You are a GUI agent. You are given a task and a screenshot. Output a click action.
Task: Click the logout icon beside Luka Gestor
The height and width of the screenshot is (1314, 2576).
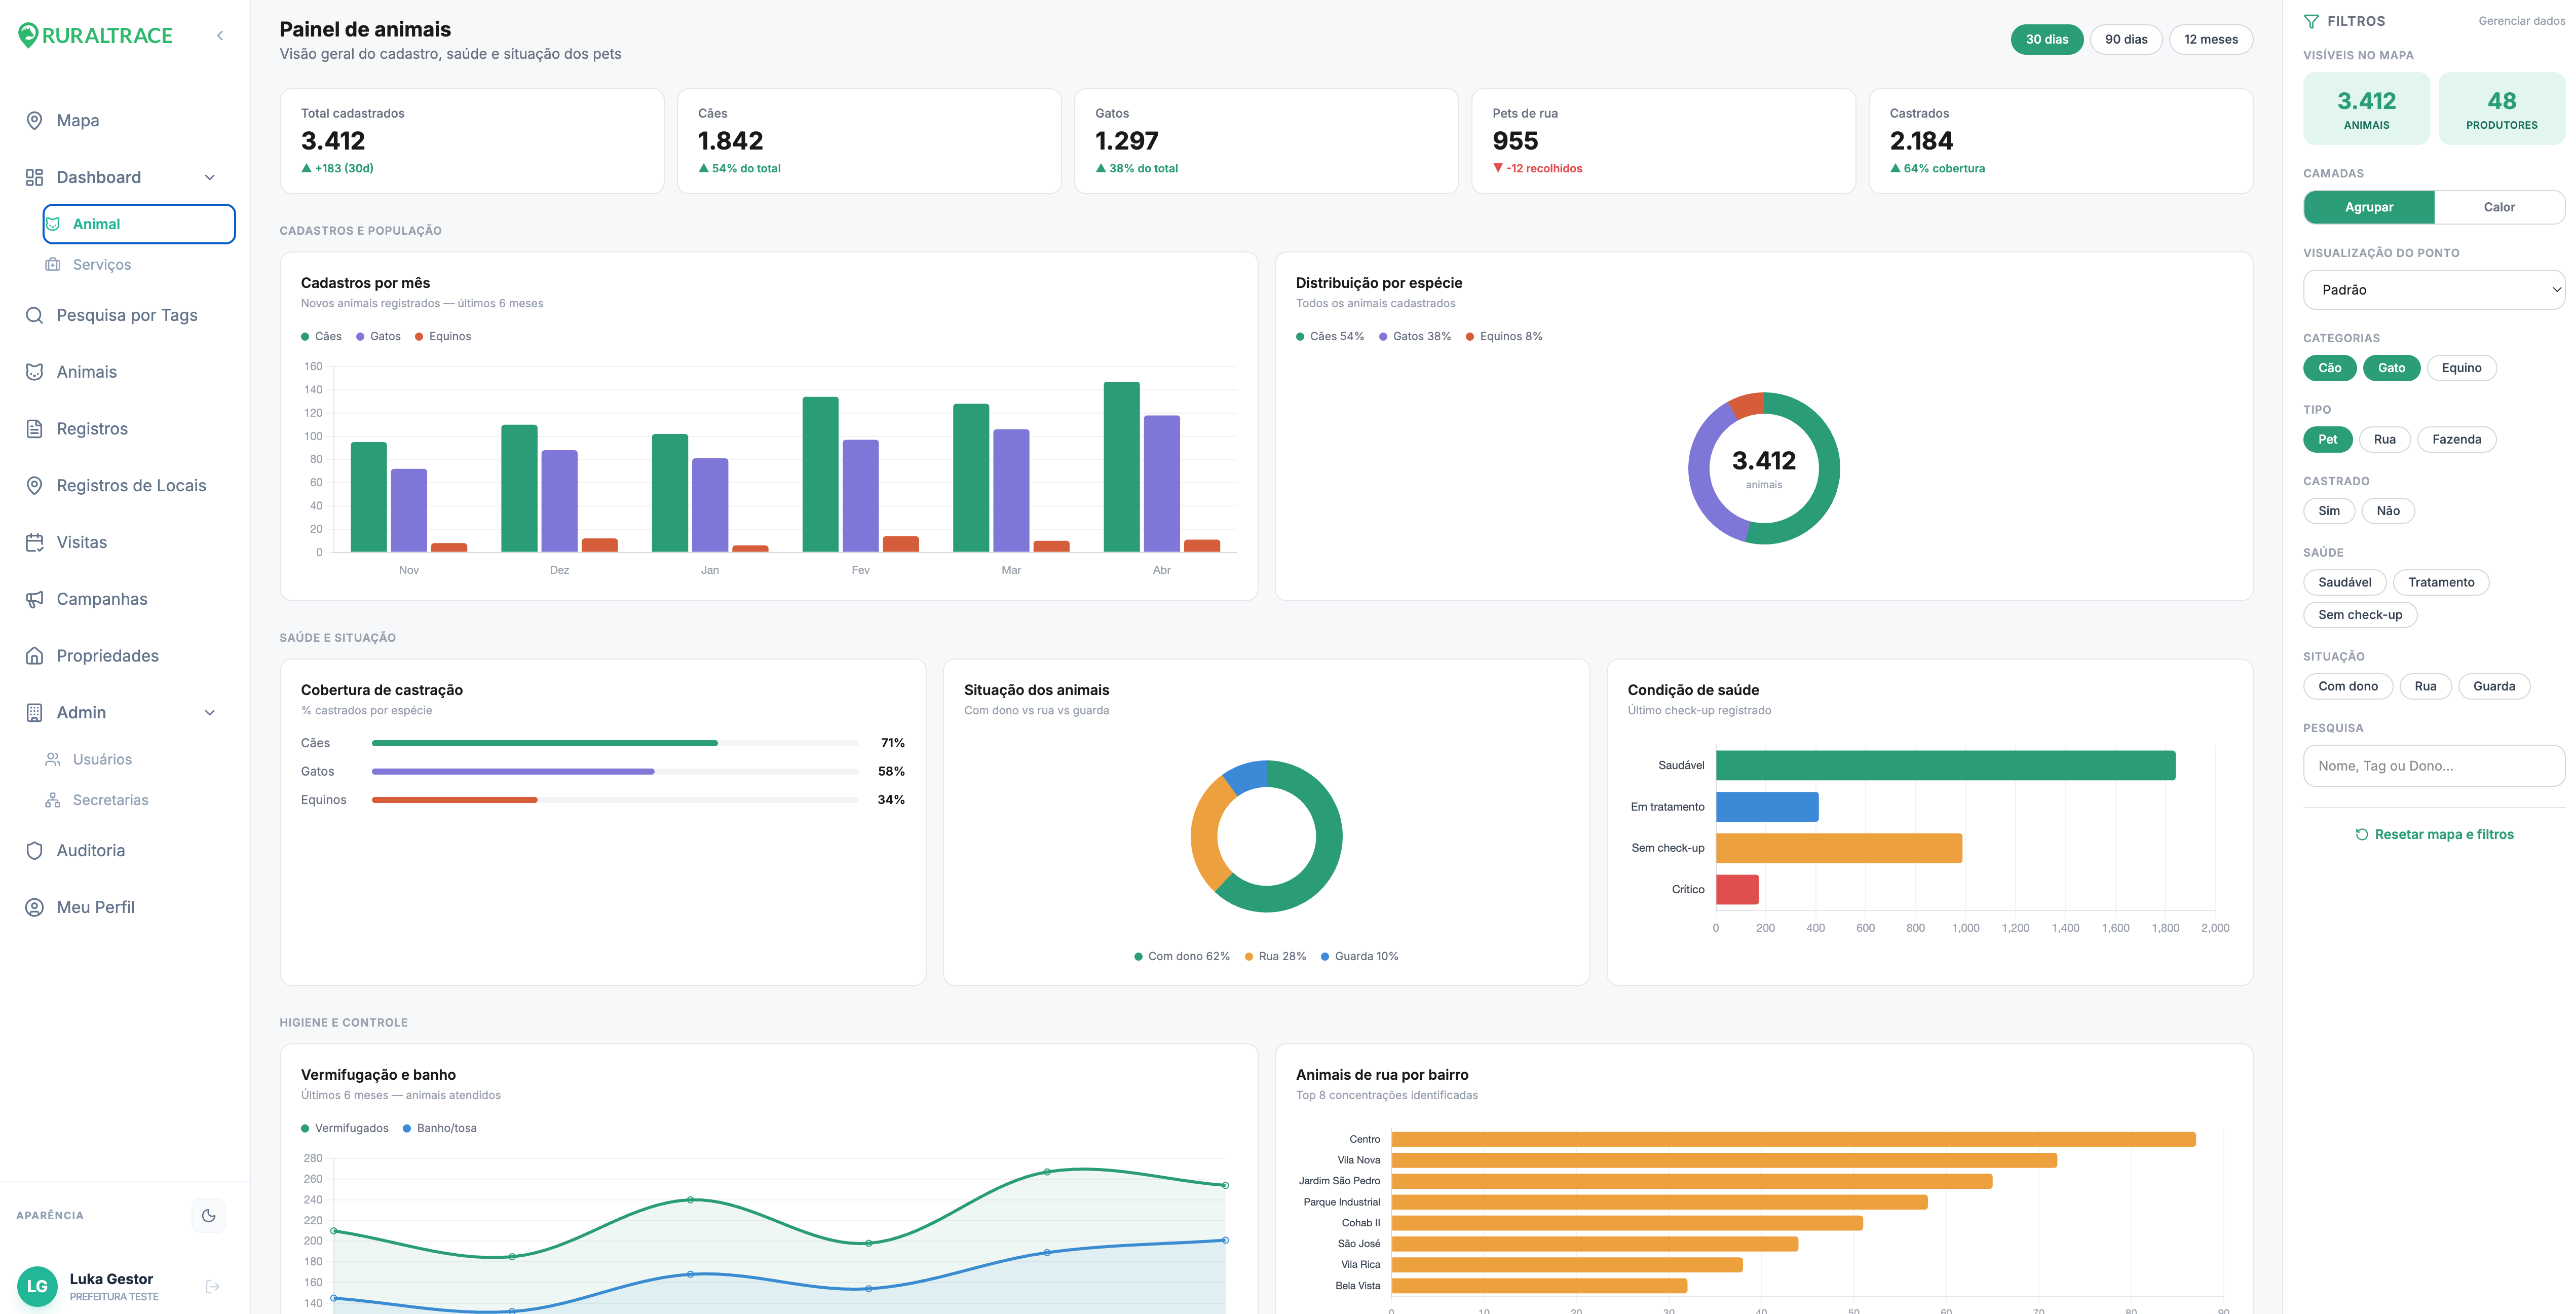pyautogui.click(x=212, y=1286)
